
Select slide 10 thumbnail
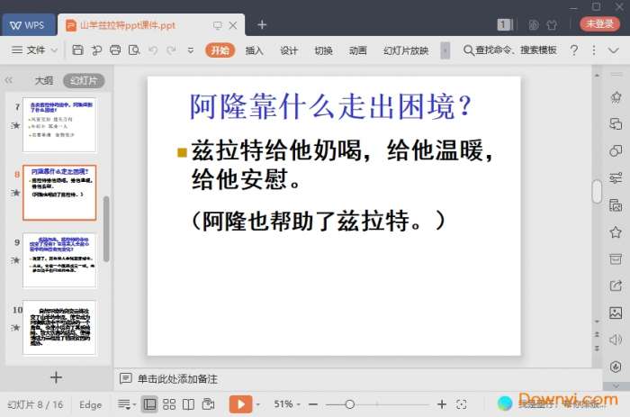coord(59,327)
